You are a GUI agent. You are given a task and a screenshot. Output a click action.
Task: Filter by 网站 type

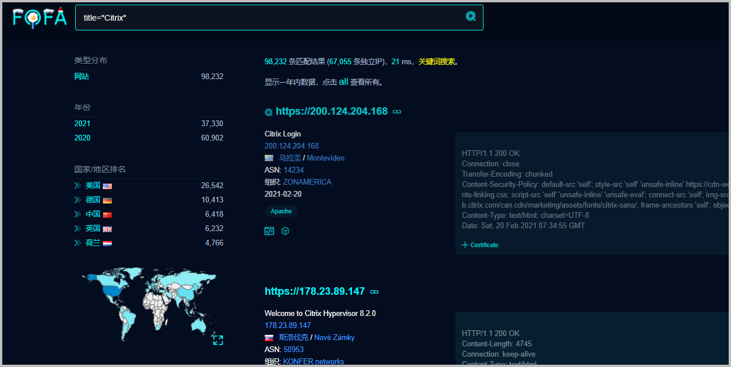click(82, 76)
